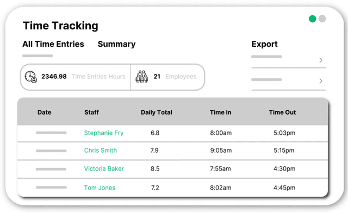Select the 21 Employees stat

coord(167,77)
